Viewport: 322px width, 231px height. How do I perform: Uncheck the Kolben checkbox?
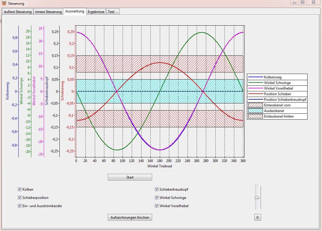point(20,189)
